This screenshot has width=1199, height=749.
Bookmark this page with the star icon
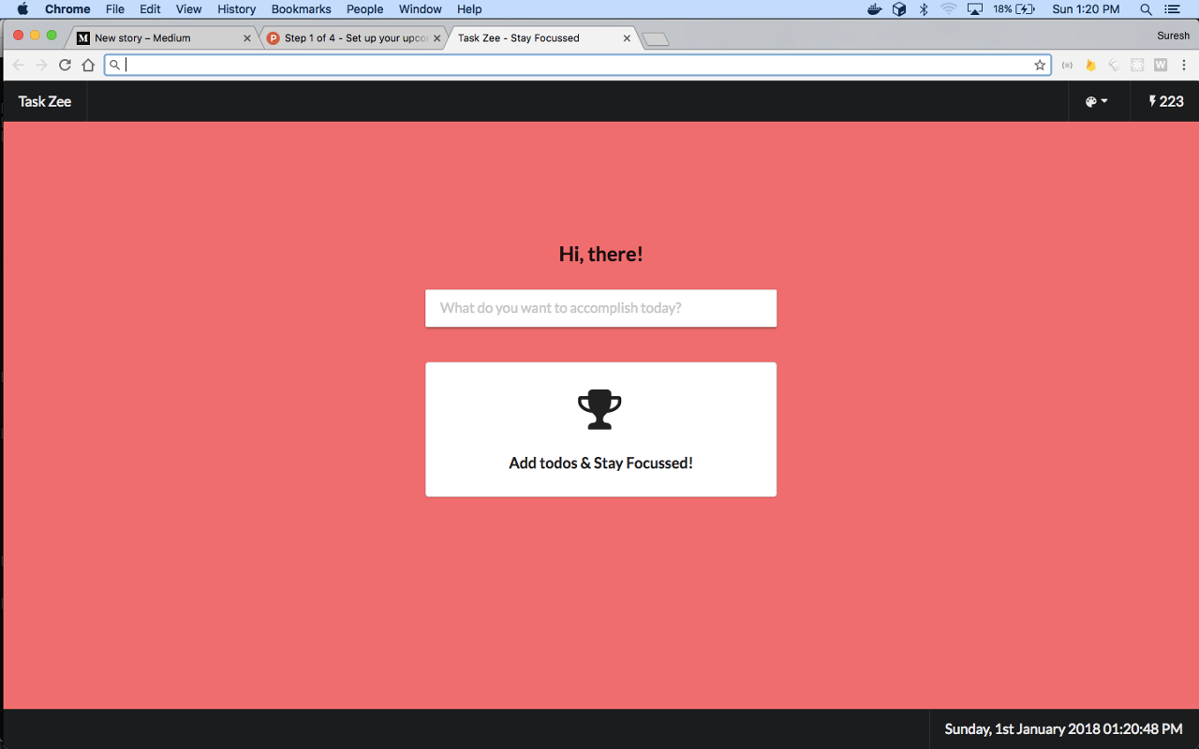tap(1040, 65)
